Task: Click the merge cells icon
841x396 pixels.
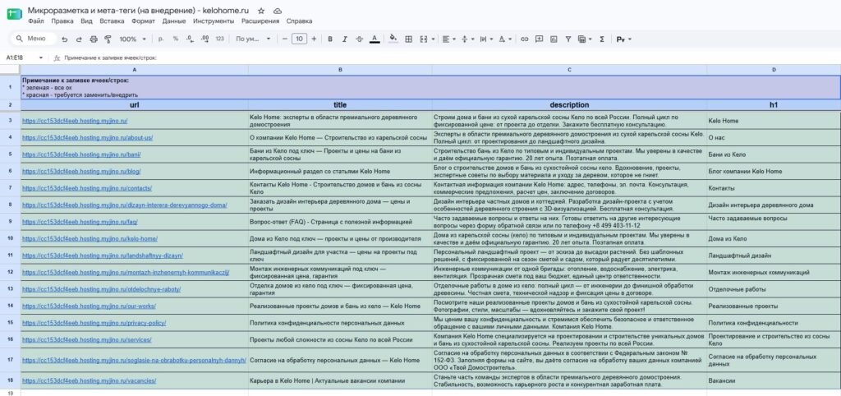Action: (x=424, y=39)
